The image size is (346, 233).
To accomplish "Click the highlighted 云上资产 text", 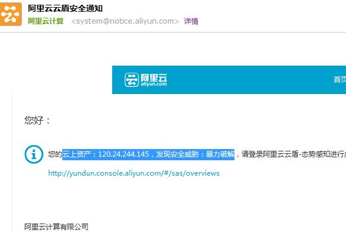I will coord(77,154).
